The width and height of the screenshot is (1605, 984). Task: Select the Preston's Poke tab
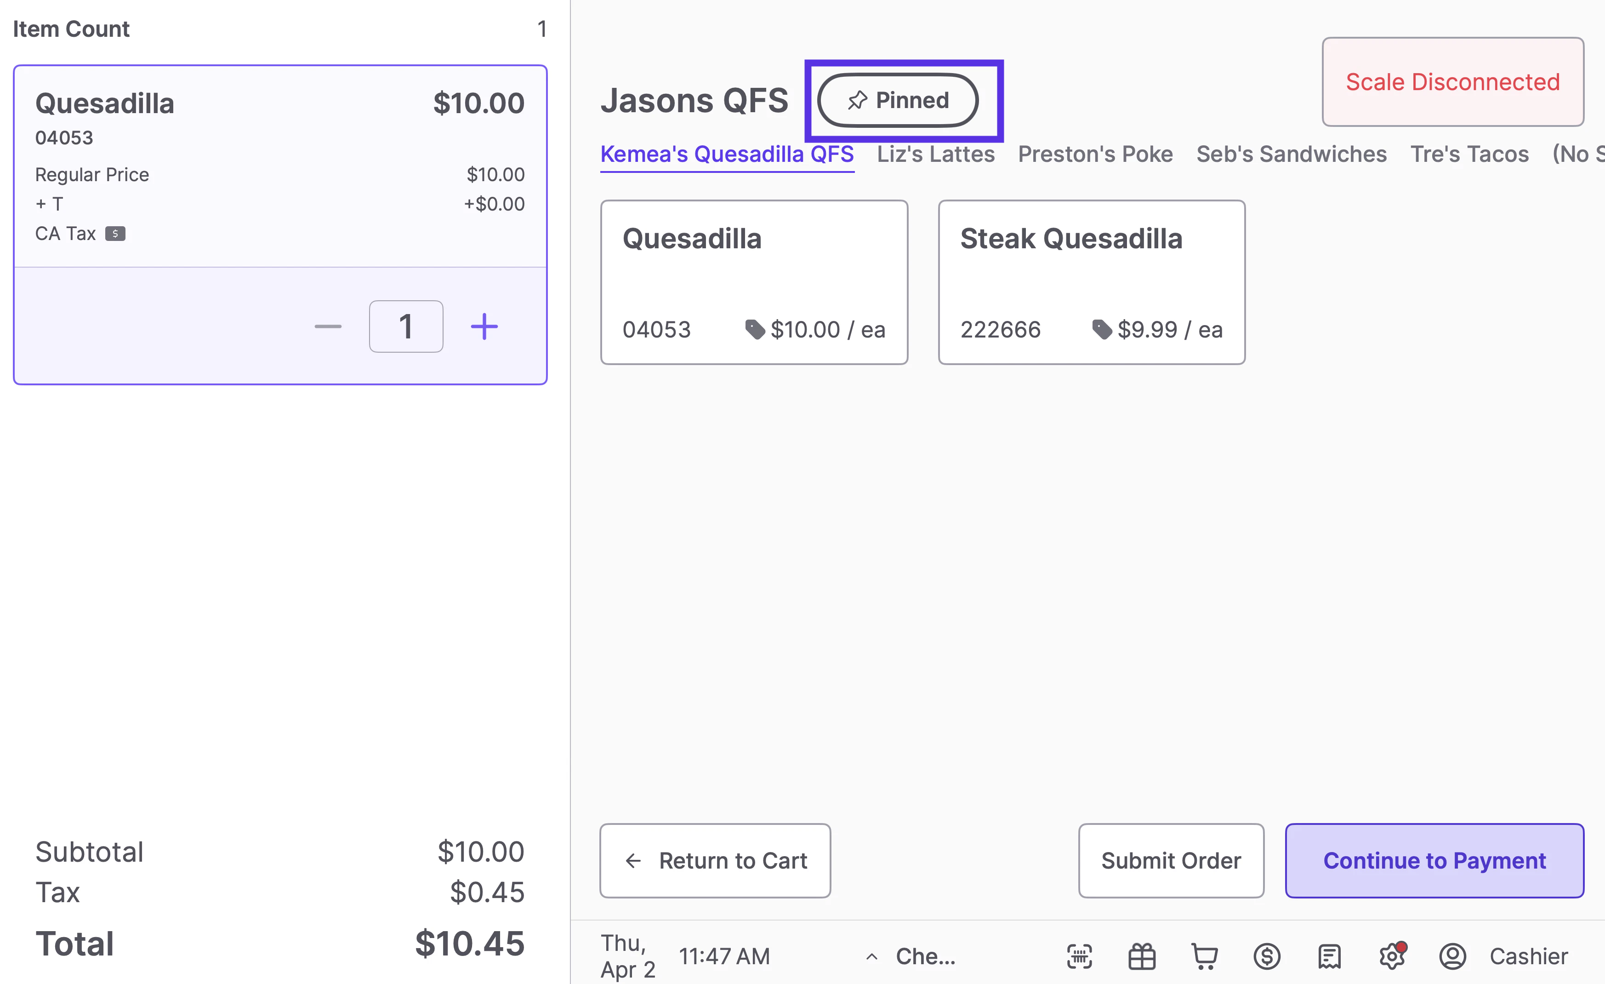point(1095,154)
